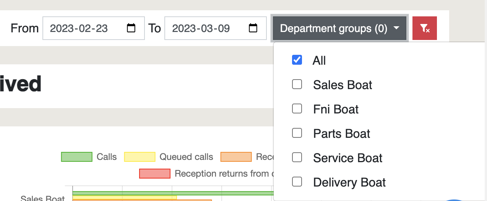
Task: Click the Department groups caret arrow
Action: point(396,28)
